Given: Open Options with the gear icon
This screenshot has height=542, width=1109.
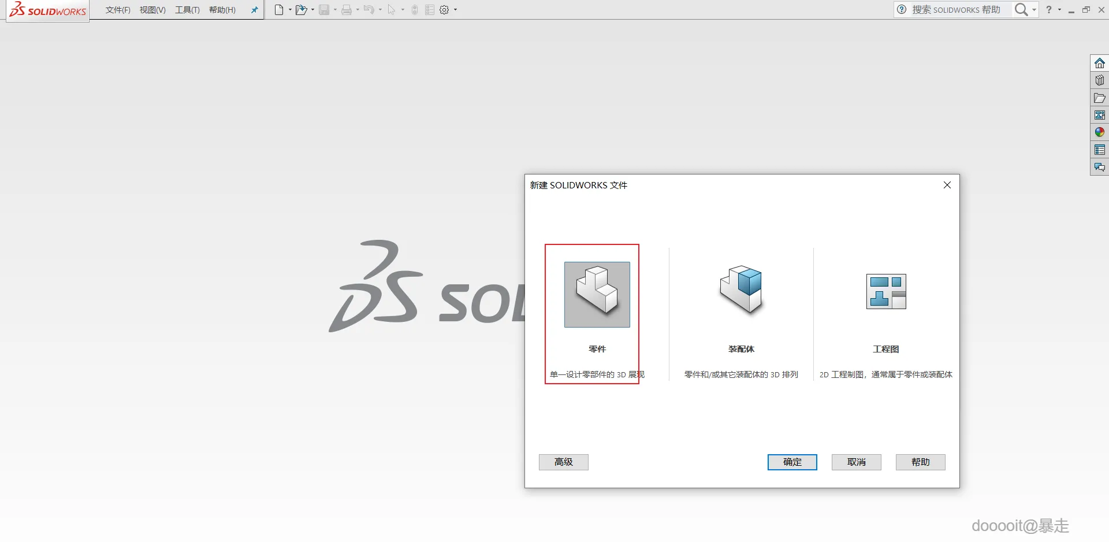Looking at the screenshot, I should click(x=444, y=10).
